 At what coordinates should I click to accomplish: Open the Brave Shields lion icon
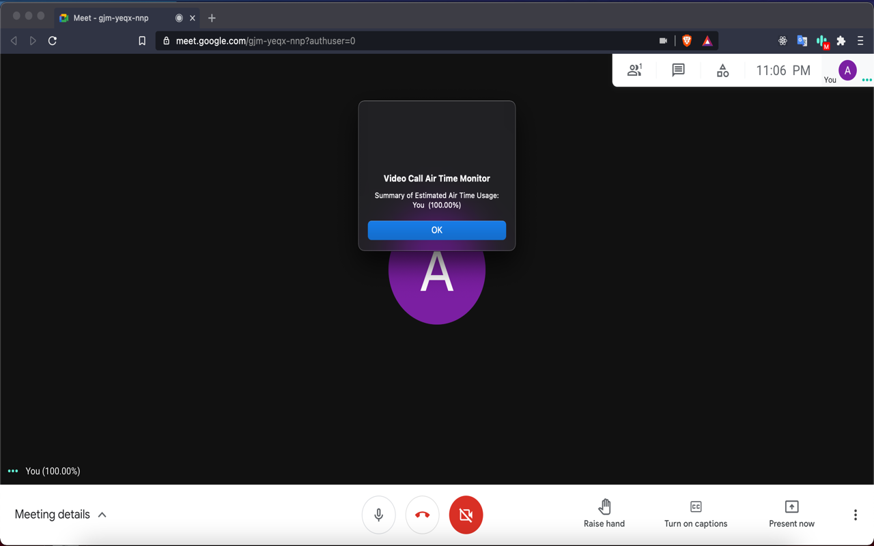click(x=688, y=40)
